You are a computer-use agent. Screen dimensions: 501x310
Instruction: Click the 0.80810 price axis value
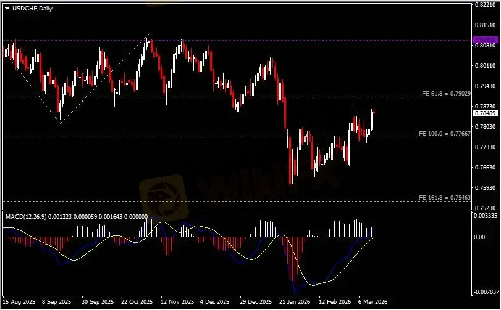[x=485, y=45]
